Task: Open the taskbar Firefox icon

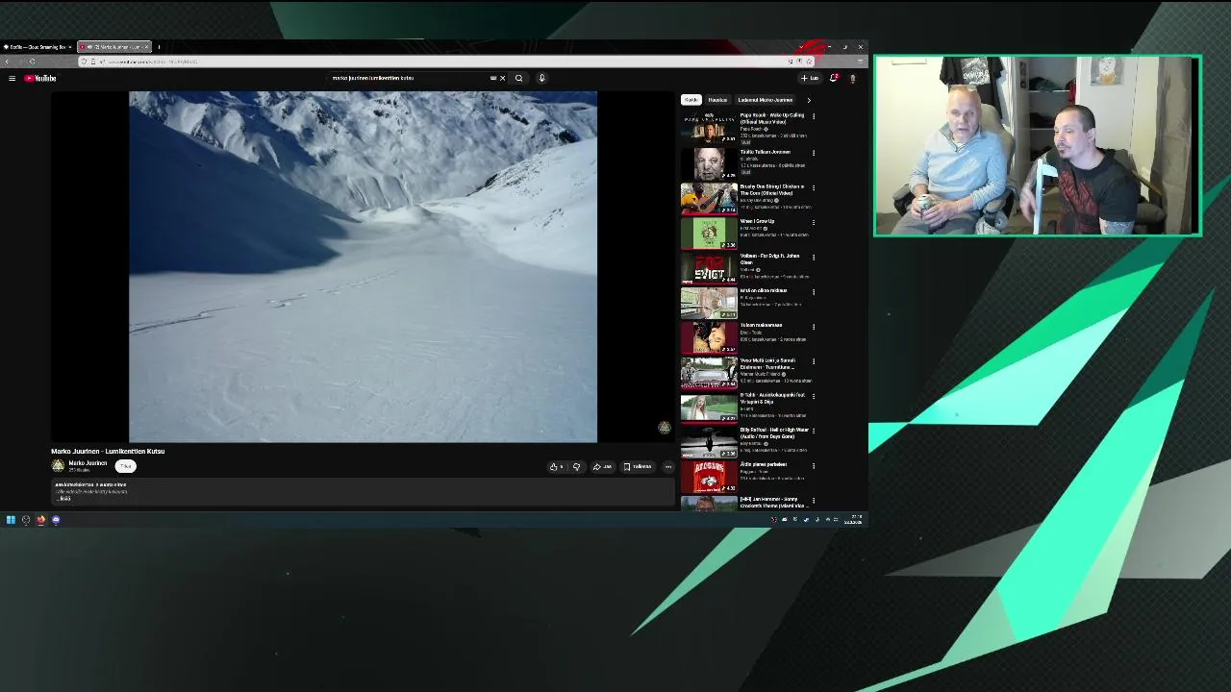Action: pyautogui.click(x=40, y=520)
